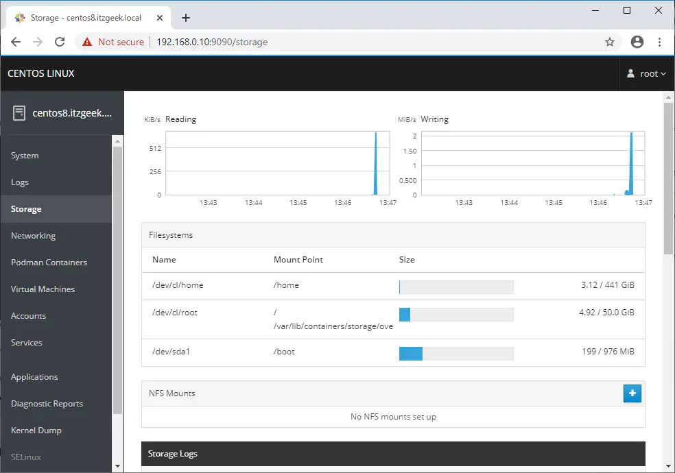The width and height of the screenshot is (675, 473).
Task: Click the 199 / 976 MiB size value
Action: tap(608, 352)
